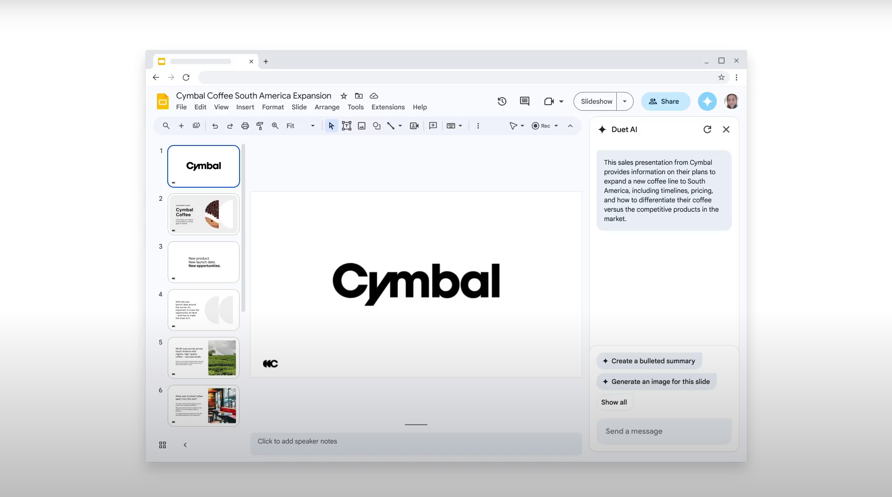Switch to grid view of slides
Image resolution: width=892 pixels, height=497 pixels.
163,445
